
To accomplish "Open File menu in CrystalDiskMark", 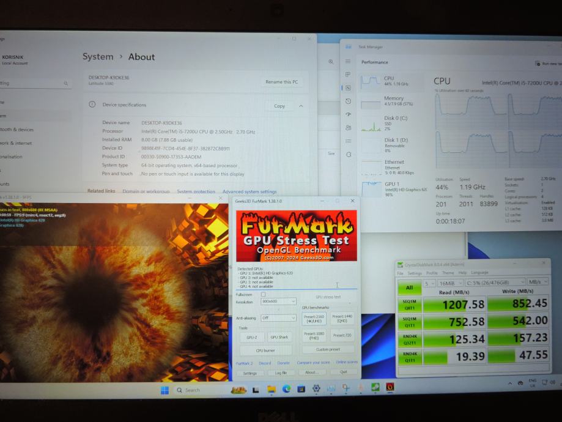I will coord(401,273).
